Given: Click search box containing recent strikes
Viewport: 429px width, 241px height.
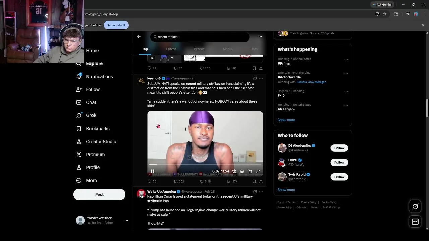Looking at the screenshot, I should (200, 37).
